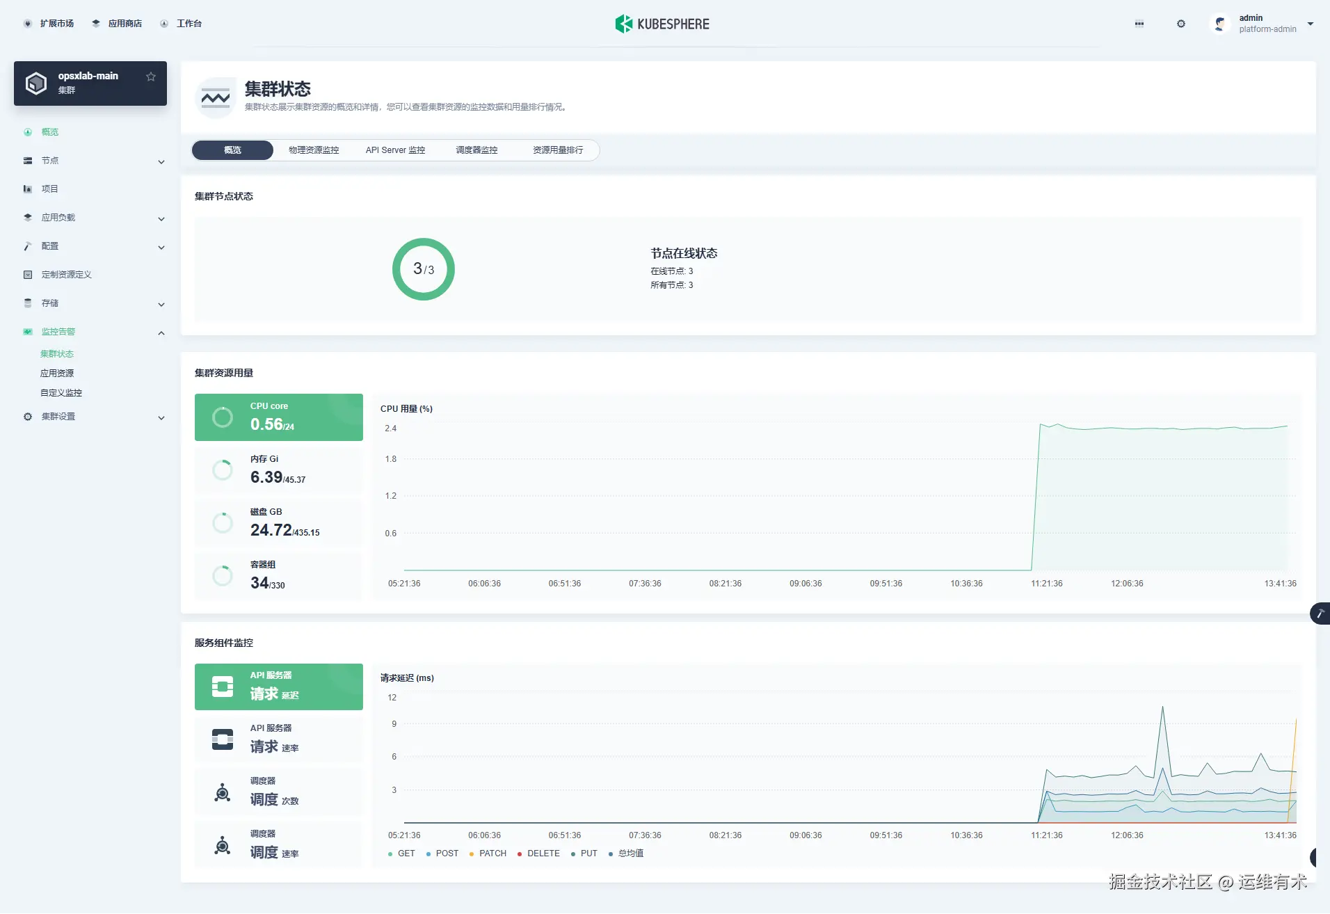
Task: Select 定制资源定义 in the sidebar
Action: click(x=65, y=274)
